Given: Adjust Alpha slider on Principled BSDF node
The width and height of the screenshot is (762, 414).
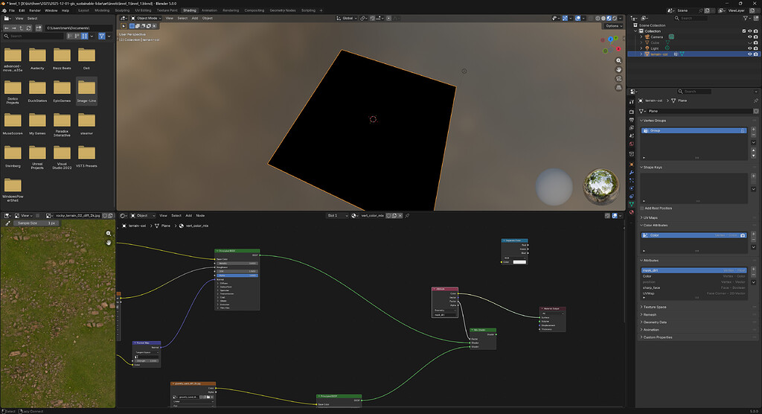Looking at the screenshot, I should point(237,276).
